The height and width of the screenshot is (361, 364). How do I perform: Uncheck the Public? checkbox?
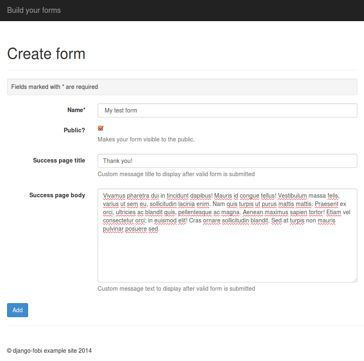[101, 128]
